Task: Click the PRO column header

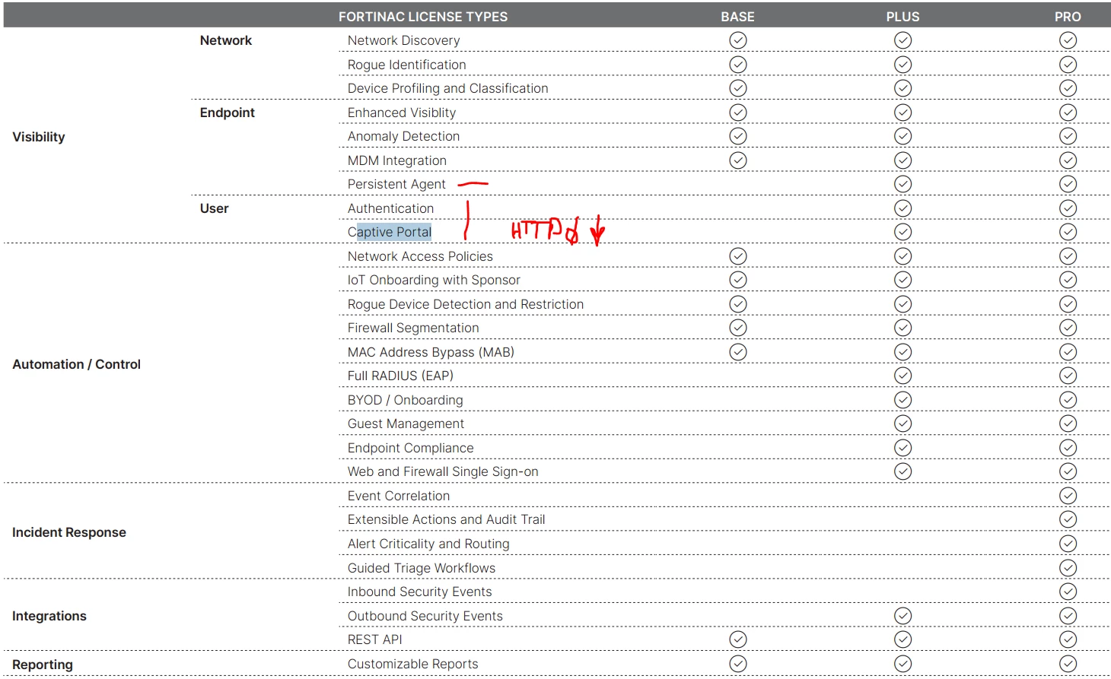Action: [1068, 17]
